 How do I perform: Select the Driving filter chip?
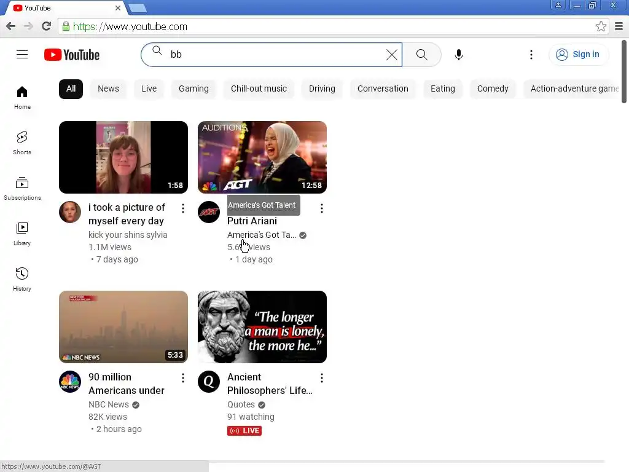(322, 88)
